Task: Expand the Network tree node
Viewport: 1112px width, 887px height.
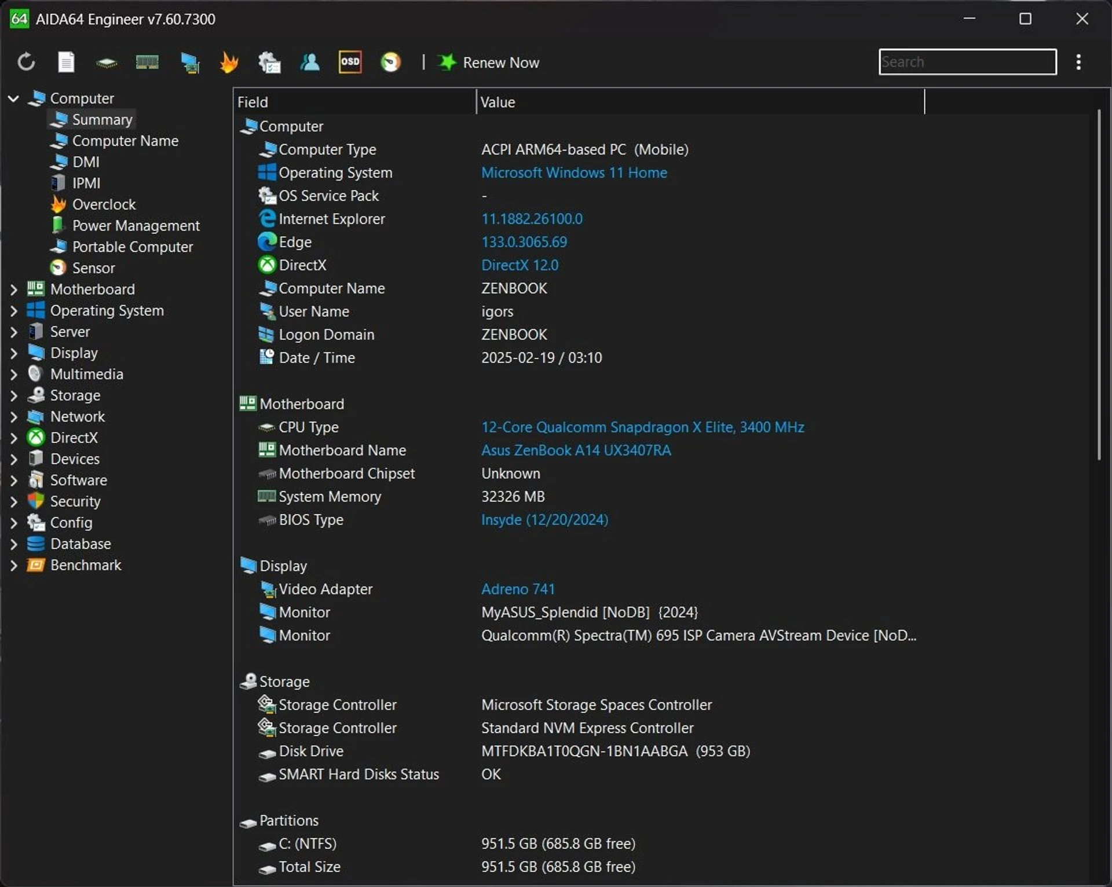Action: pos(13,417)
